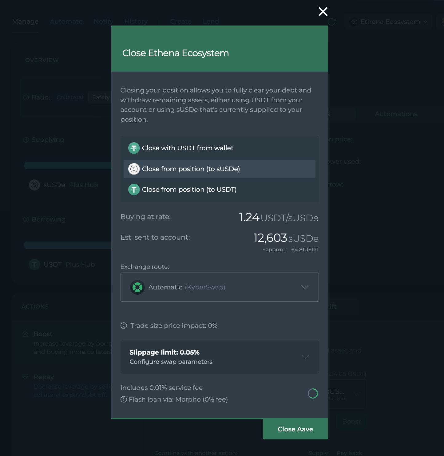Click the Supplying info icon behind the dialog
The width and height of the screenshot is (444, 456).
(26, 140)
